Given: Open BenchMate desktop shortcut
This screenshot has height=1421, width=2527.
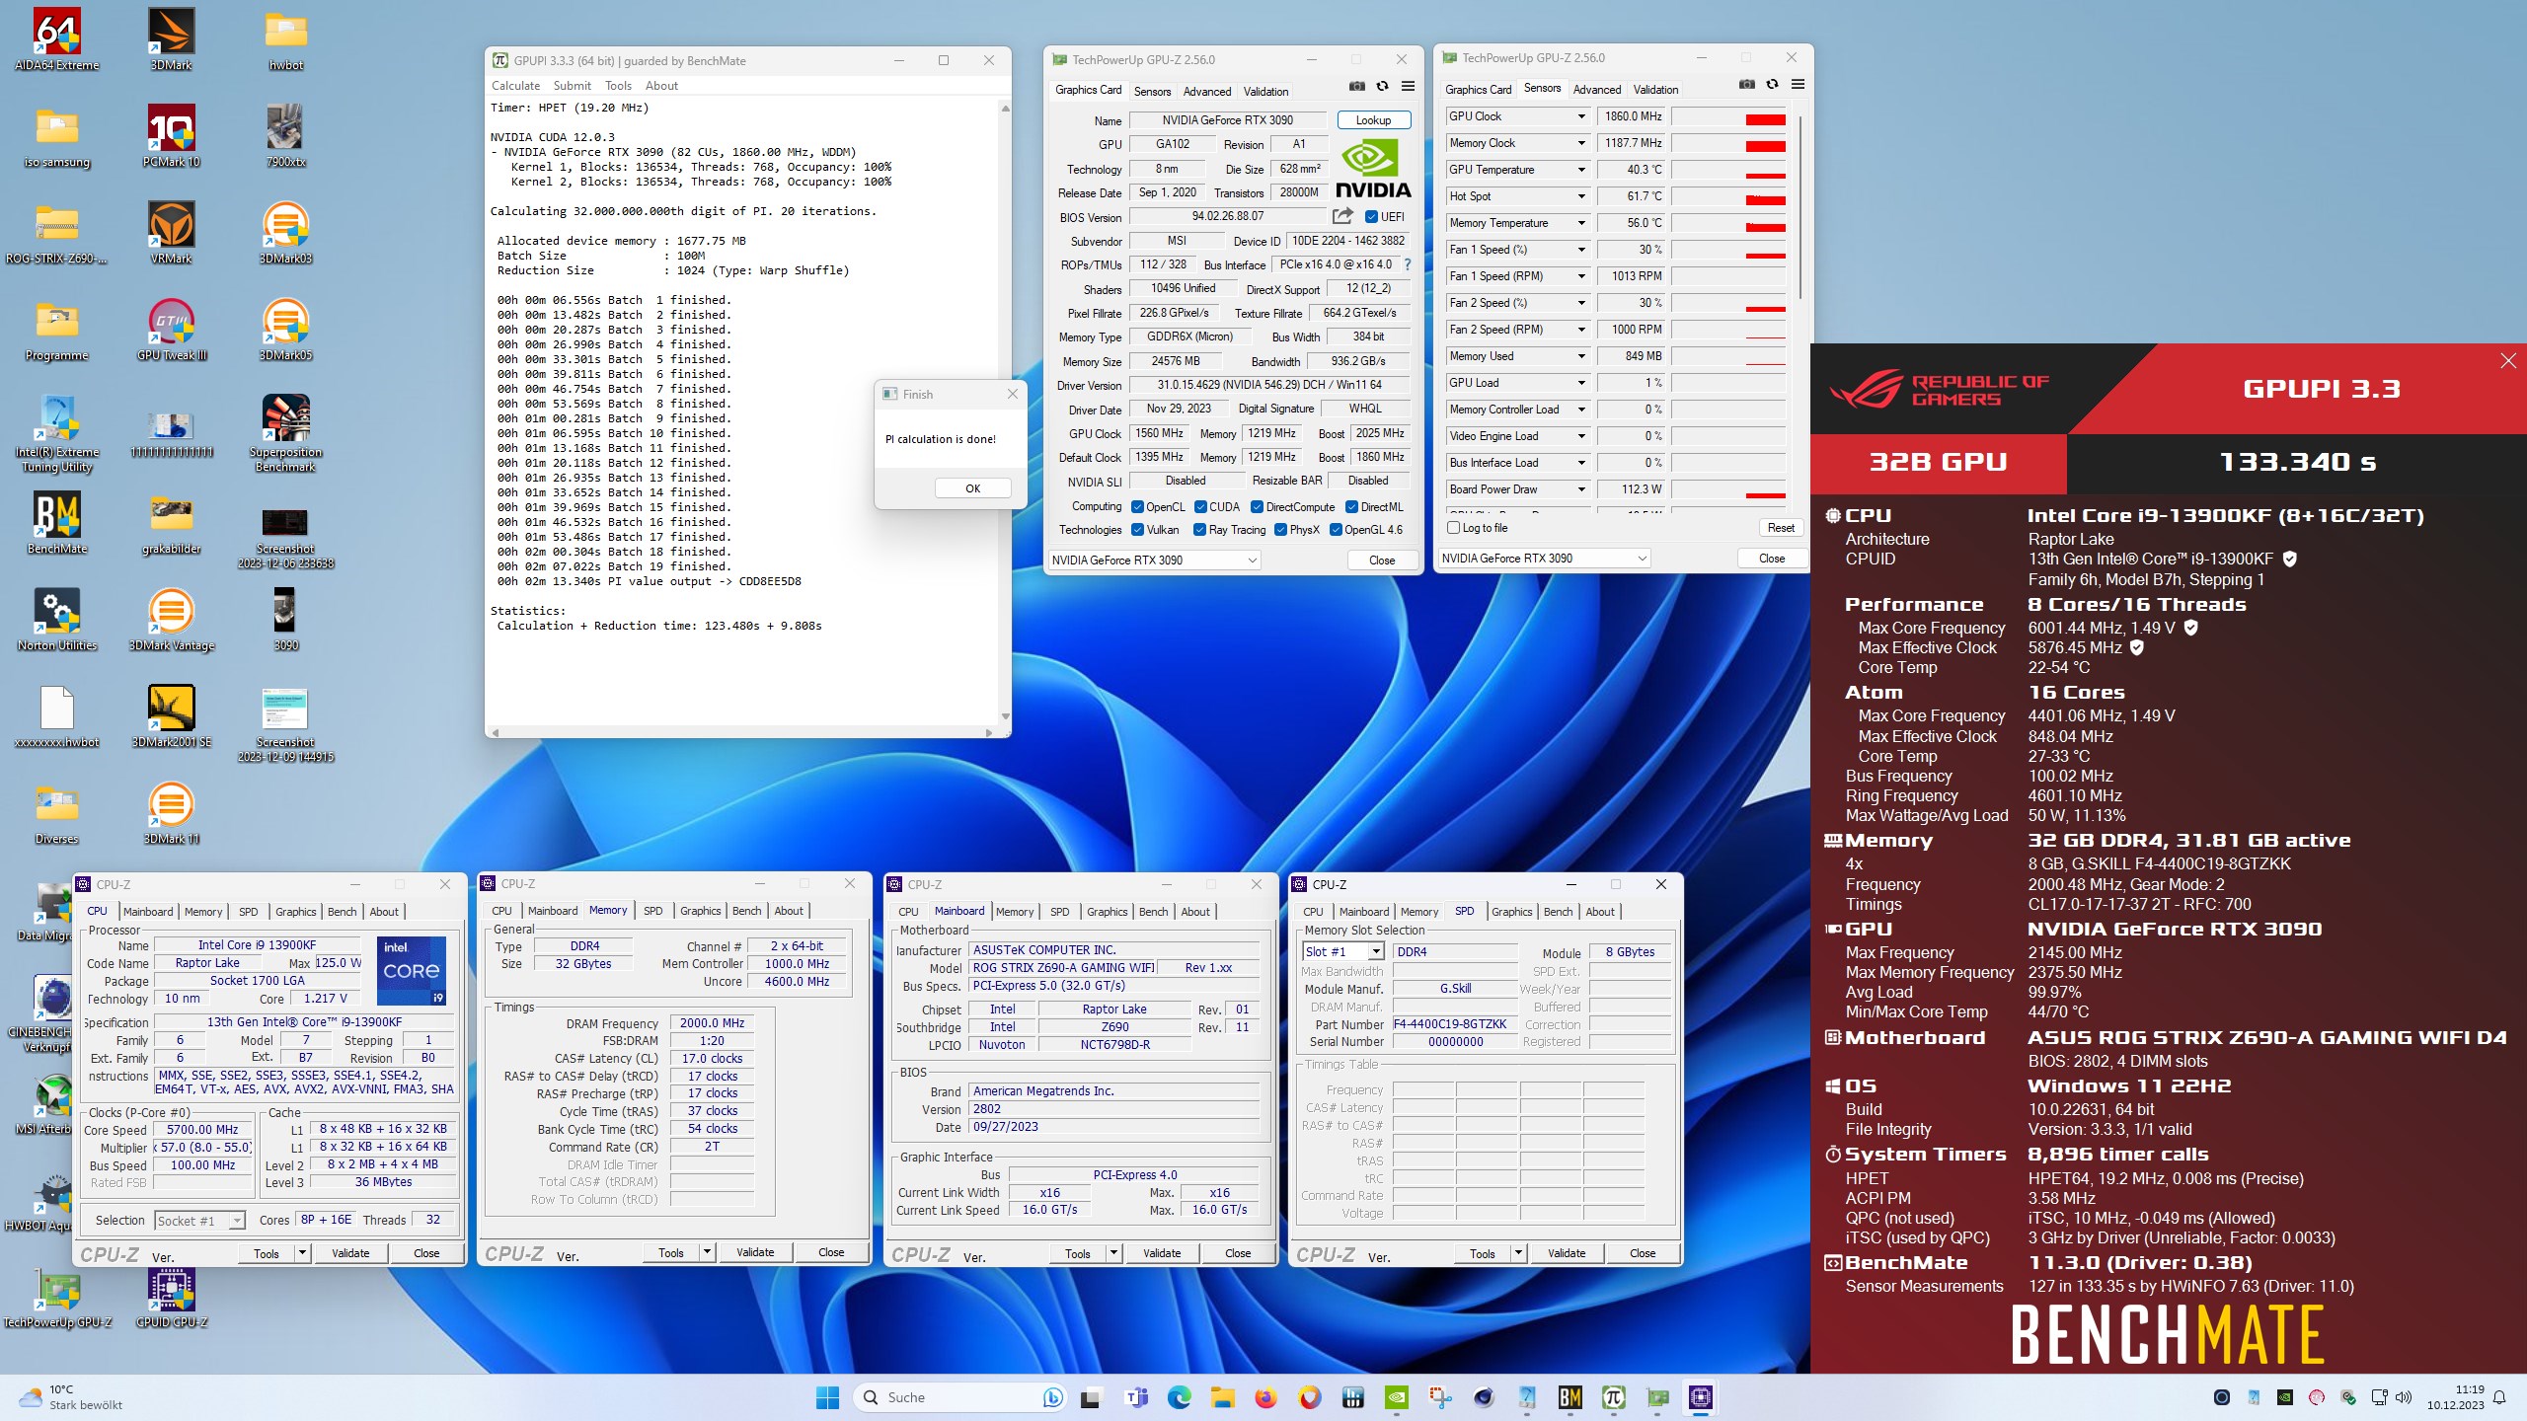Looking at the screenshot, I should pyautogui.click(x=57, y=523).
